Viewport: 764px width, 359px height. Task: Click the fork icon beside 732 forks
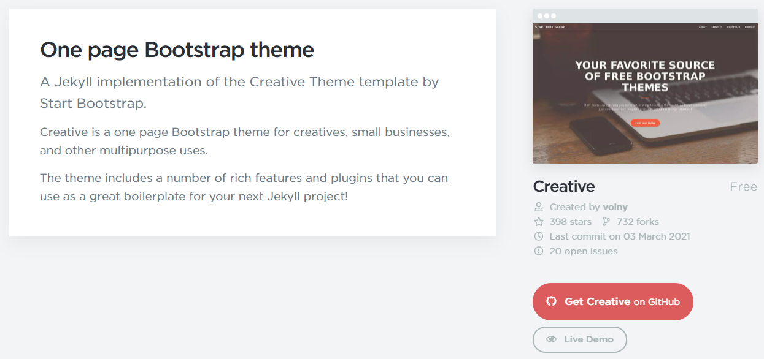click(x=606, y=222)
